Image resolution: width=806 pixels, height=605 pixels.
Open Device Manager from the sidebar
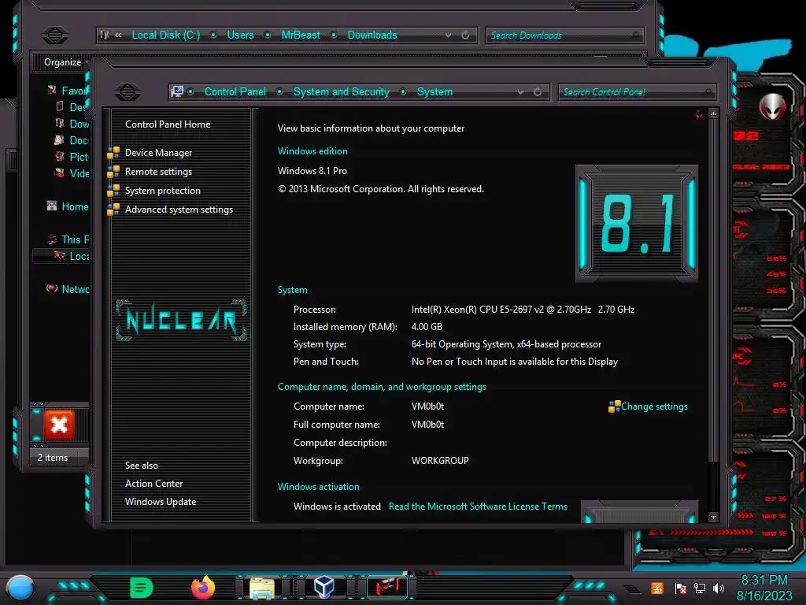pos(158,153)
